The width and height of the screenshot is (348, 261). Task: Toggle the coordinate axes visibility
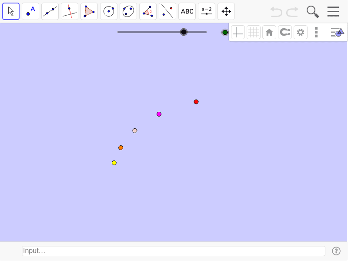tap(238, 32)
